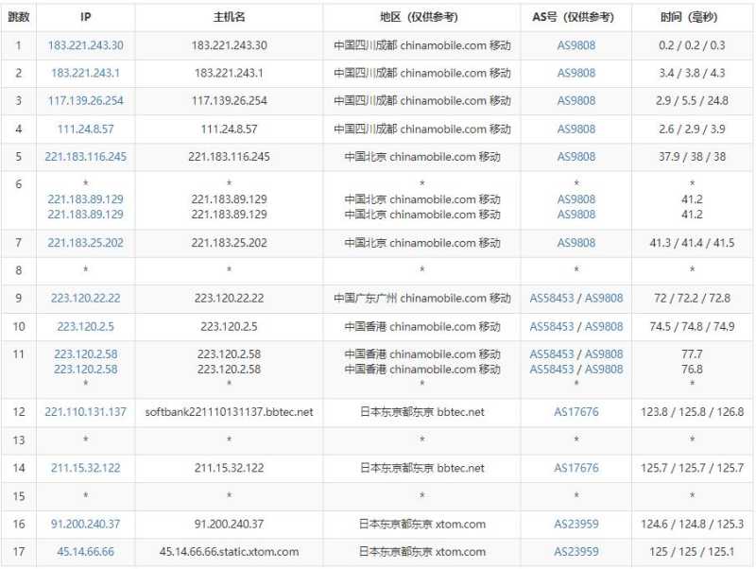Select hostname softbank221110131137.bbtec.net
The image size is (756, 569).
pyautogui.click(x=229, y=412)
